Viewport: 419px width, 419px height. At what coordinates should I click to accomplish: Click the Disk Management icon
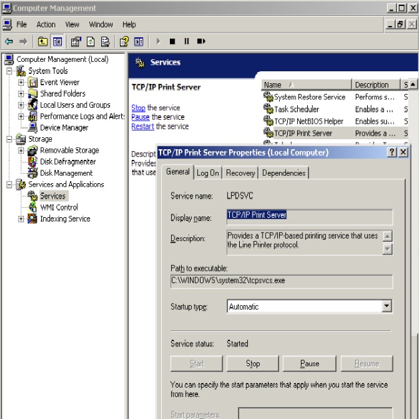pyautogui.click(x=33, y=173)
